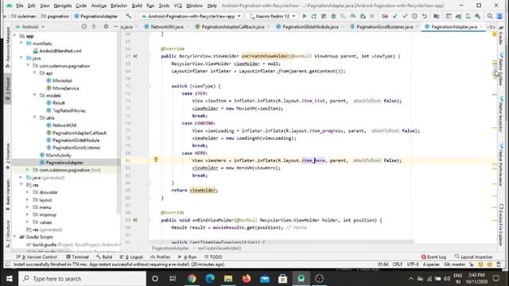Screen dimensions: 509x286
Task: Expand the layout folder
Action: pos(28,199)
